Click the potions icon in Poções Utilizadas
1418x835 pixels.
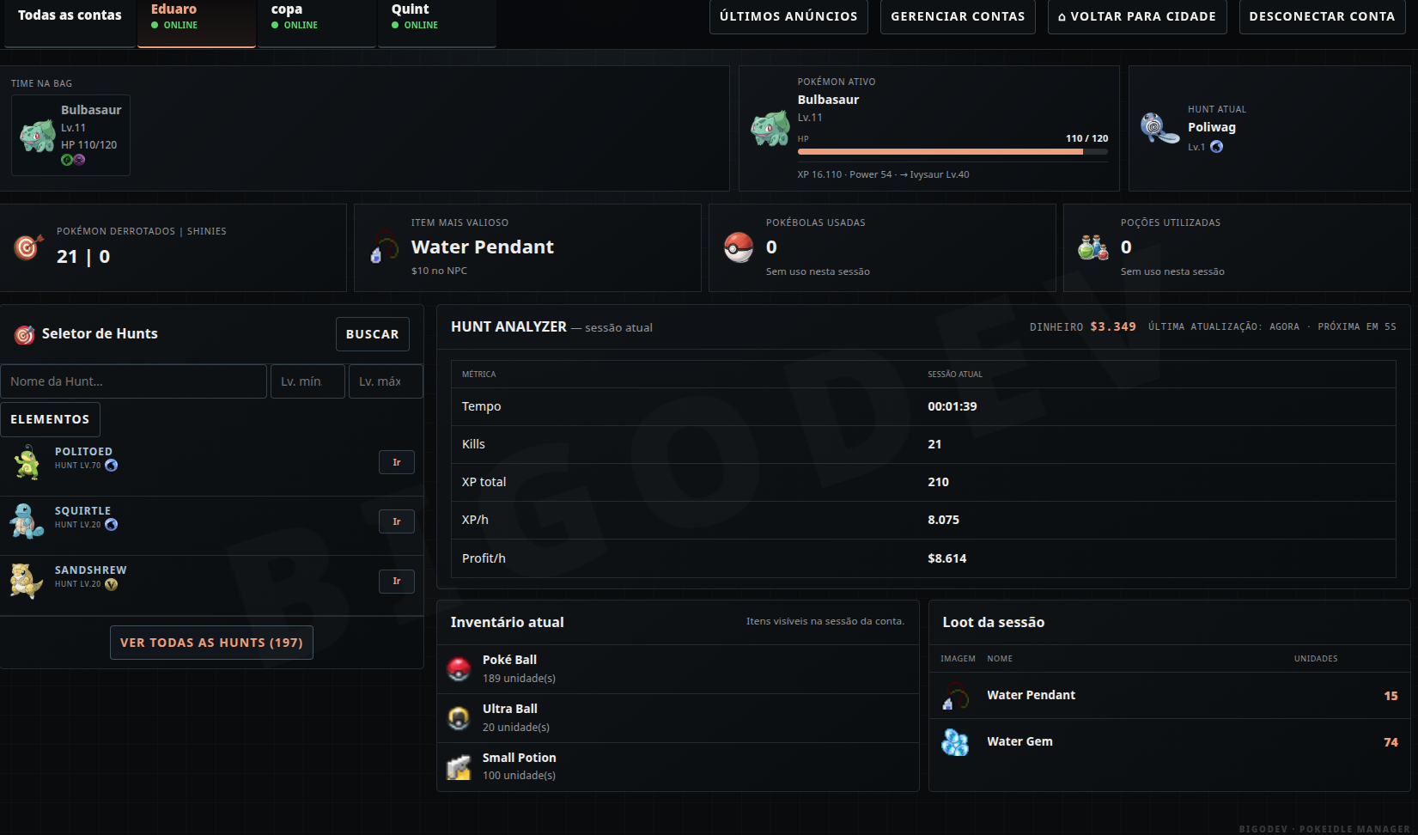[1093, 247]
